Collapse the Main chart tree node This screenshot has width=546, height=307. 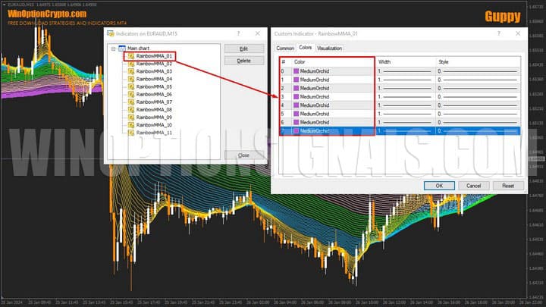click(113, 49)
